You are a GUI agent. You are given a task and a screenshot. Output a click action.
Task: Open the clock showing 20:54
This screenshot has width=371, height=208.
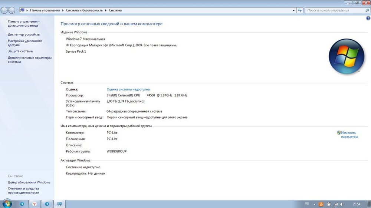point(356,204)
